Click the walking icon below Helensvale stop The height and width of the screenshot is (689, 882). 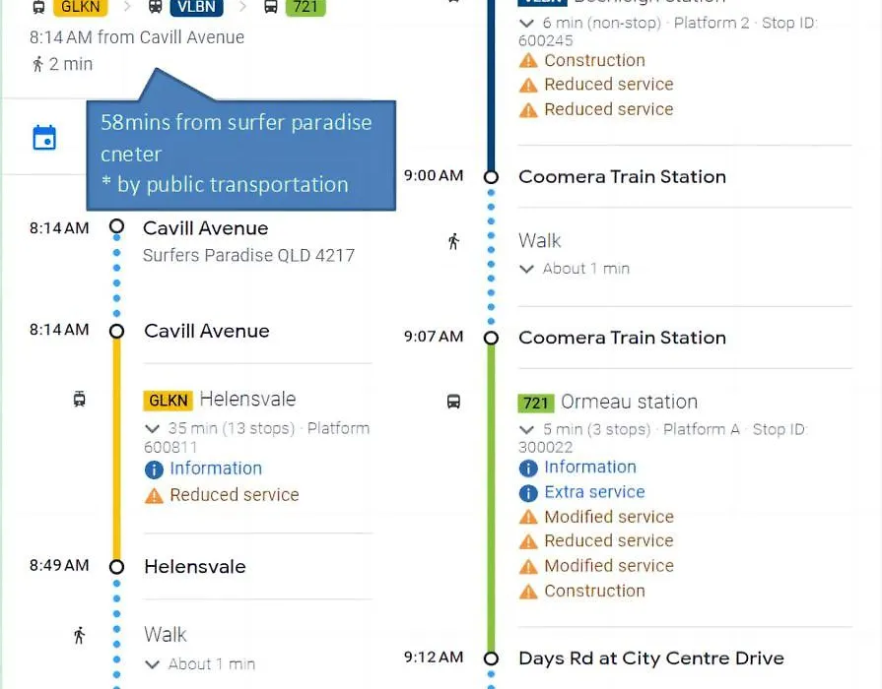(x=79, y=636)
